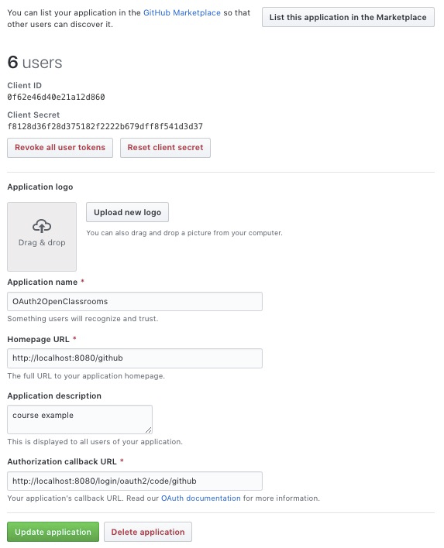Click the Application logo label
The image size is (444, 548).
coord(40,187)
